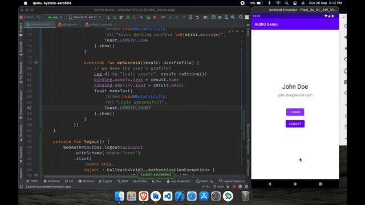
Task: Tap the Android recents square button
Action: coord(321,184)
